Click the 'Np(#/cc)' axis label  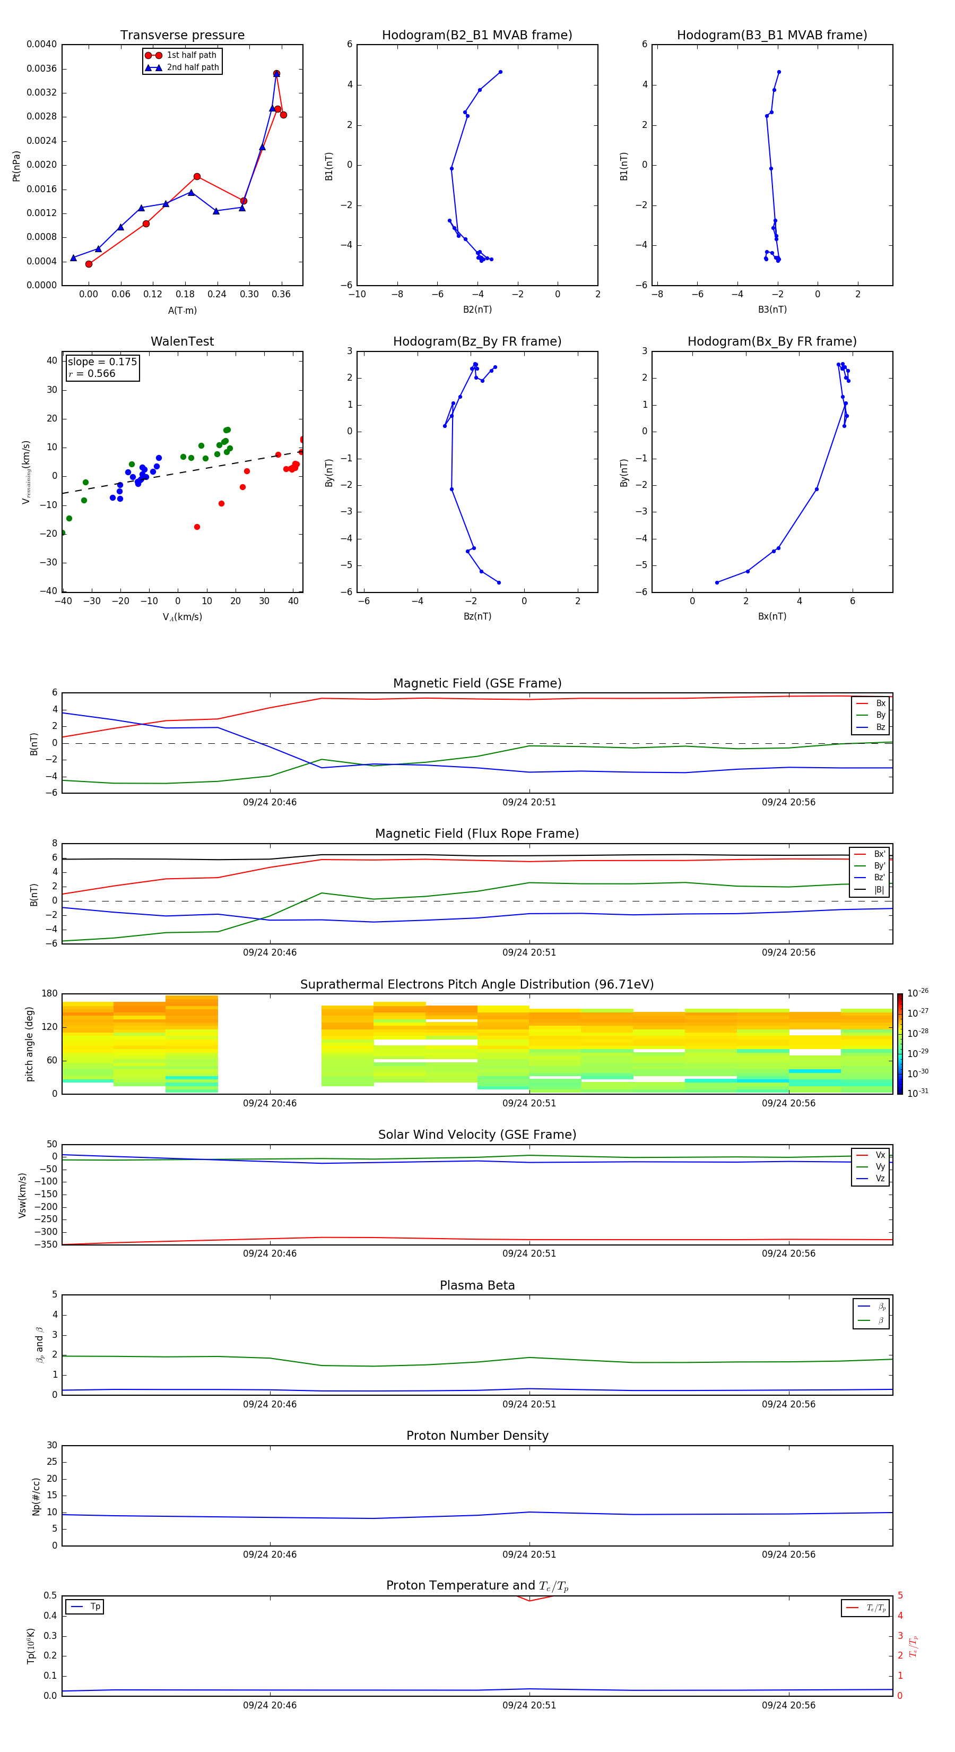point(36,1496)
